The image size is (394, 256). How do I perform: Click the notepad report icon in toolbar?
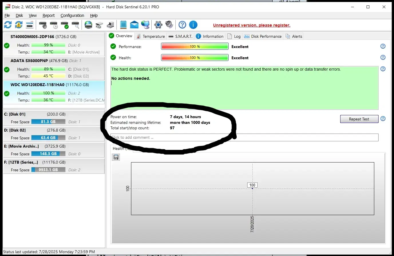pos(123,25)
